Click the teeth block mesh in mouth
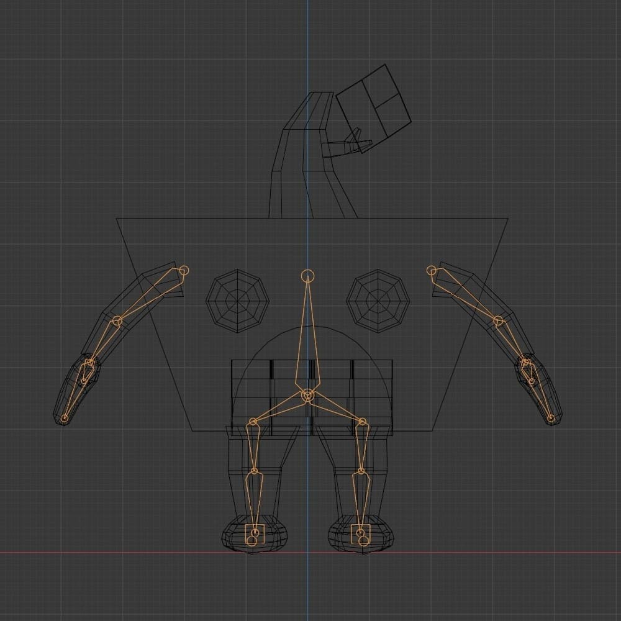Screen dimensions: 621x621 312,397
